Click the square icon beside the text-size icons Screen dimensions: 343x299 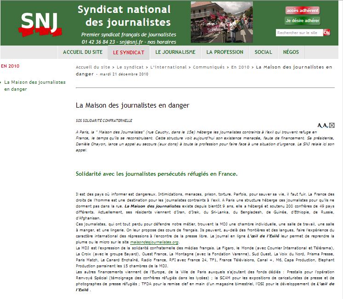tap(332, 125)
